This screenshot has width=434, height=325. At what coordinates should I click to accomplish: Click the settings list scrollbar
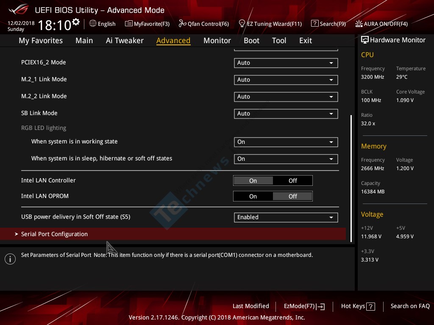click(x=351, y=178)
